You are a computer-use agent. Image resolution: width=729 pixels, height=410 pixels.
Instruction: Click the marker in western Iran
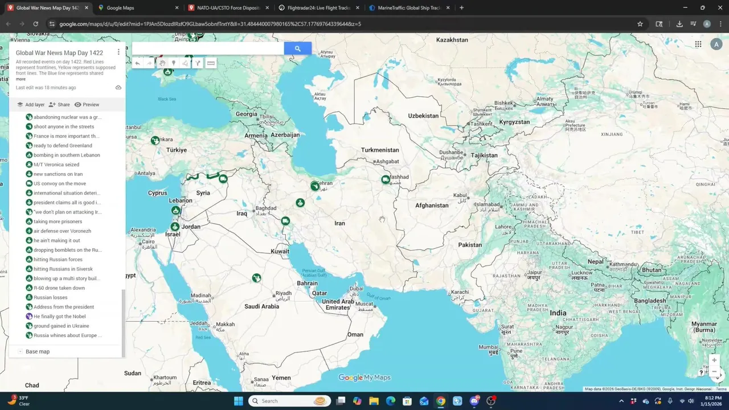click(300, 203)
